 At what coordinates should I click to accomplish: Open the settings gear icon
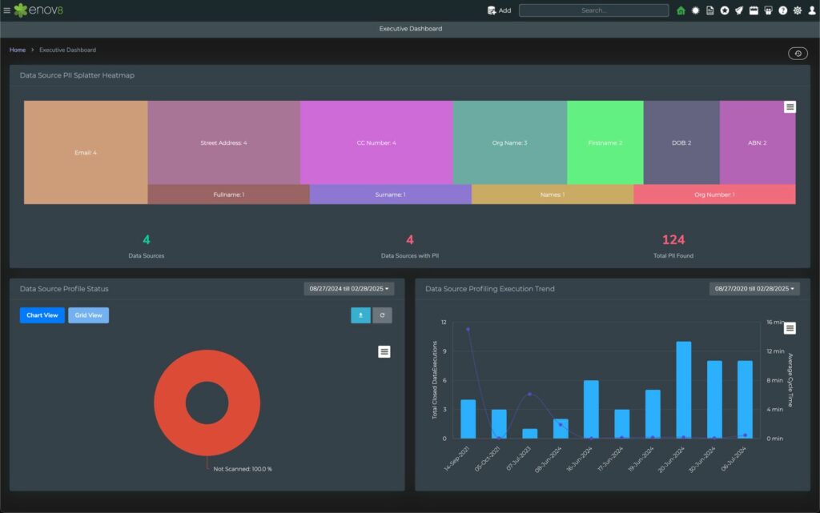tap(796, 10)
